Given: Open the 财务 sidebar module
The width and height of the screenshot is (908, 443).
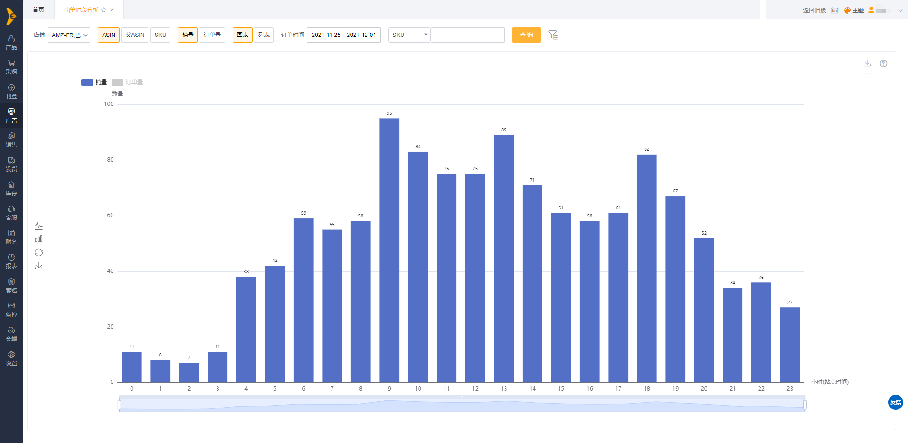Looking at the screenshot, I should (x=11, y=237).
